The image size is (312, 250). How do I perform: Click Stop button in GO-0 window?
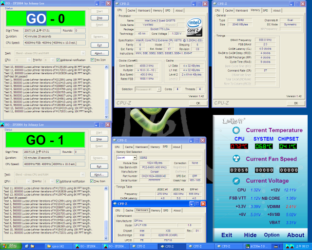pos(99,18)
